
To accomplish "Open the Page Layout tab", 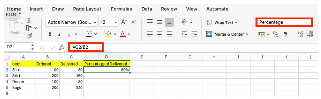I will [87, 9].
